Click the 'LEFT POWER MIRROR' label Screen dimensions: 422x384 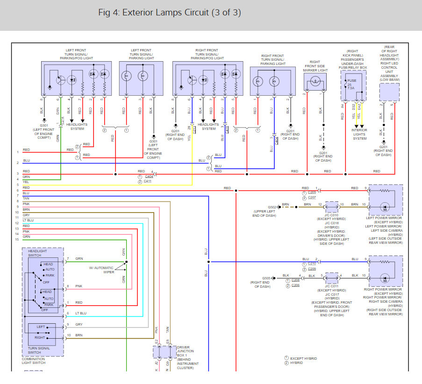tap(384, 218)
